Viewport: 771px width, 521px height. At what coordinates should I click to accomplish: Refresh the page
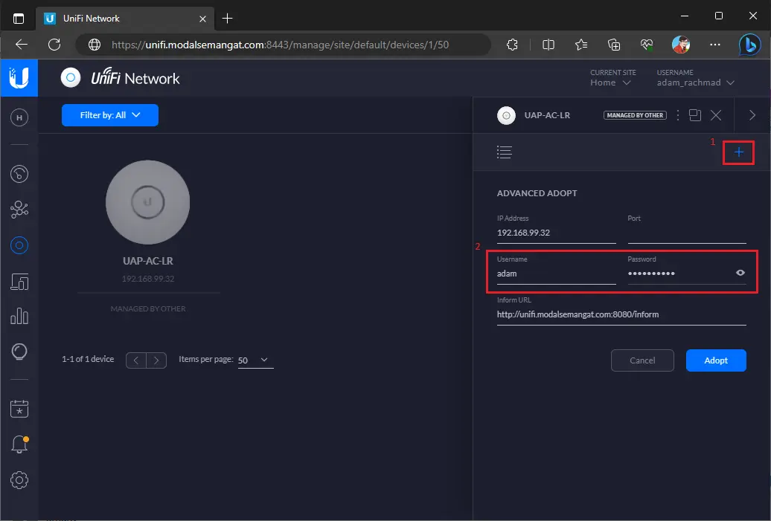click(x=54, y=45)
